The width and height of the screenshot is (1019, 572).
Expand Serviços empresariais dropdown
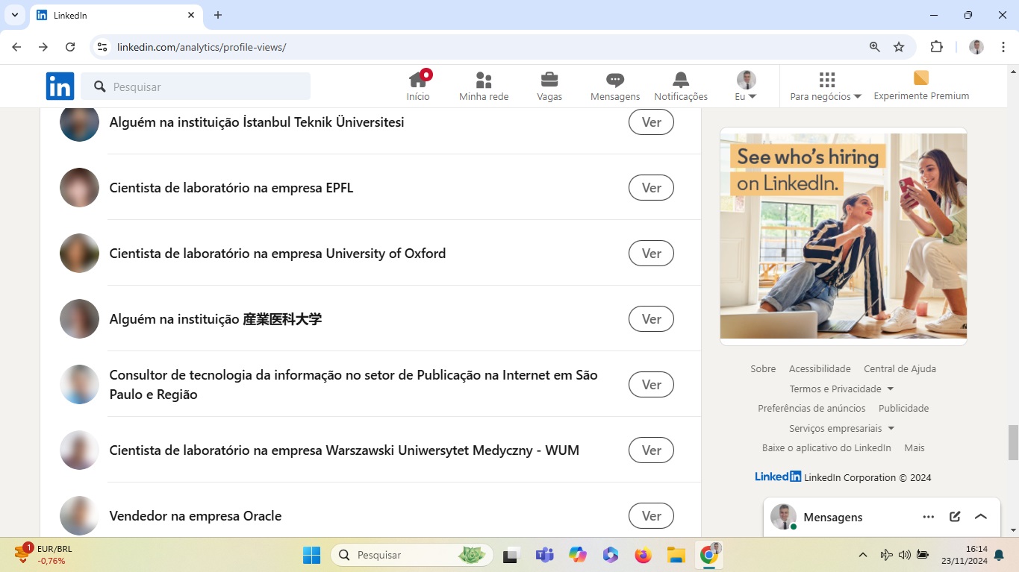842,428
